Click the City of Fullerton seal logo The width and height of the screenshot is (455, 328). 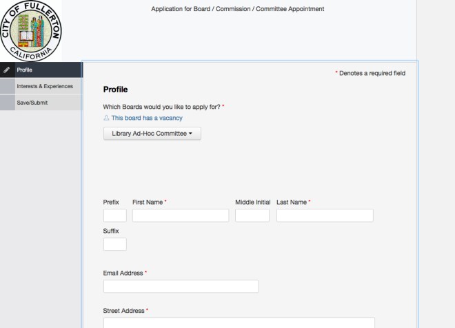tap(31, 31)
